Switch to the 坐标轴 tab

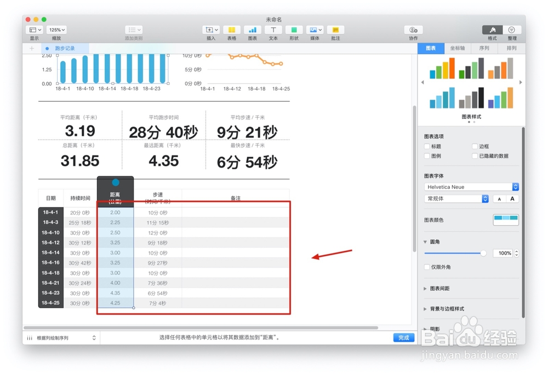coord(458,48)
